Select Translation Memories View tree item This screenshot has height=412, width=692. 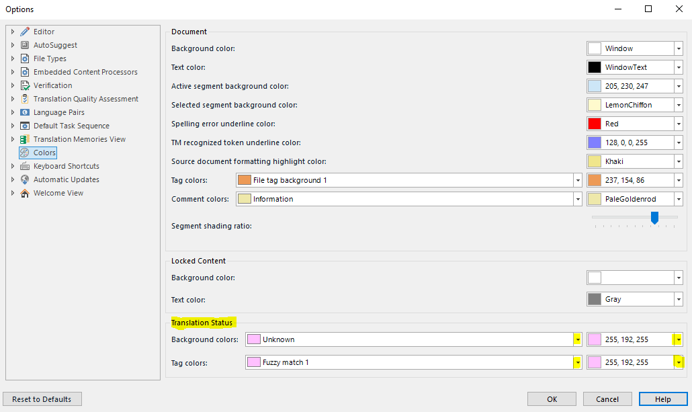[79, 139]
